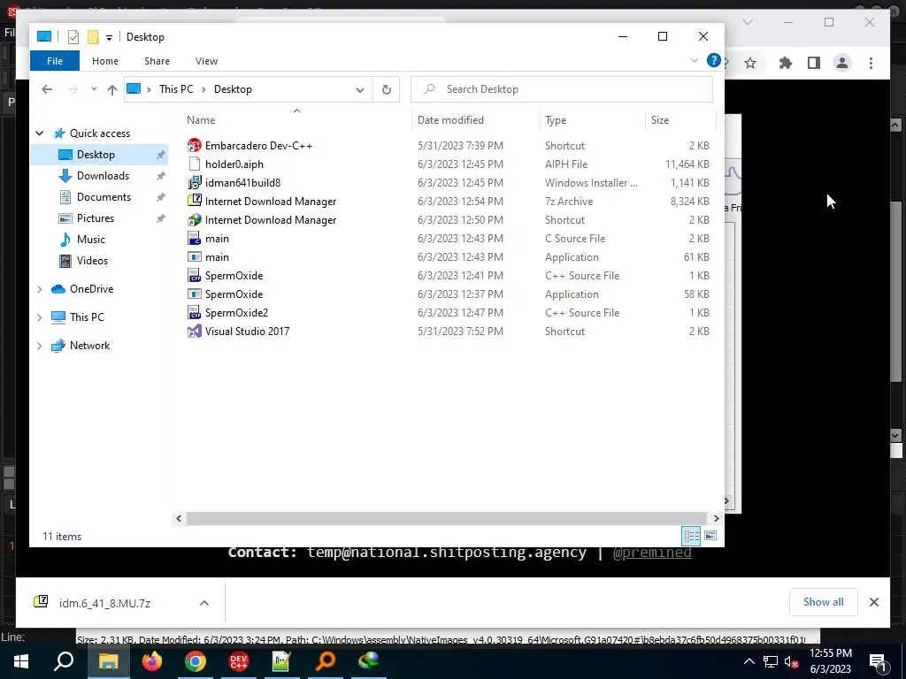Bookmark page with Chrome star icon

coord(750,63)
